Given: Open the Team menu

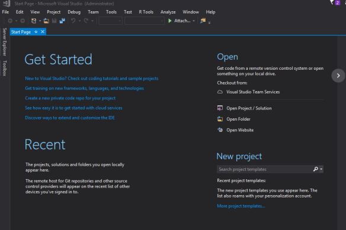Looking at the screenshot, I should coord(93,12).
